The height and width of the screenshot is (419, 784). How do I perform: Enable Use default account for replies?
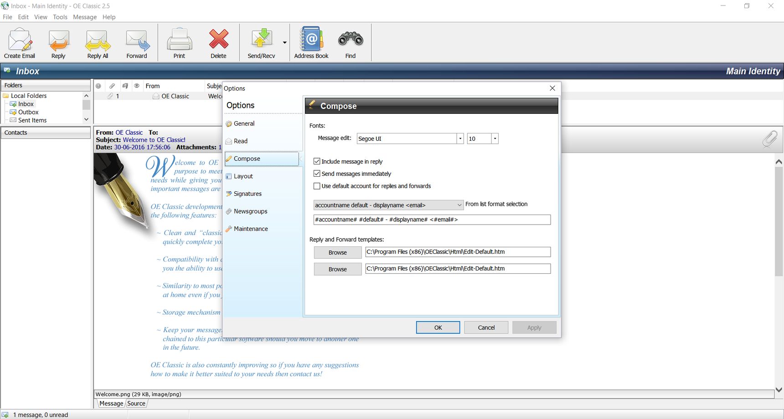pos(317,186)
